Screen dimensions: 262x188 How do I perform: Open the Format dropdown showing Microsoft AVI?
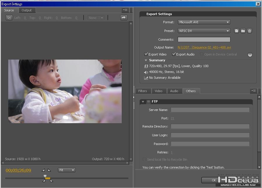[x=204, y=22]
